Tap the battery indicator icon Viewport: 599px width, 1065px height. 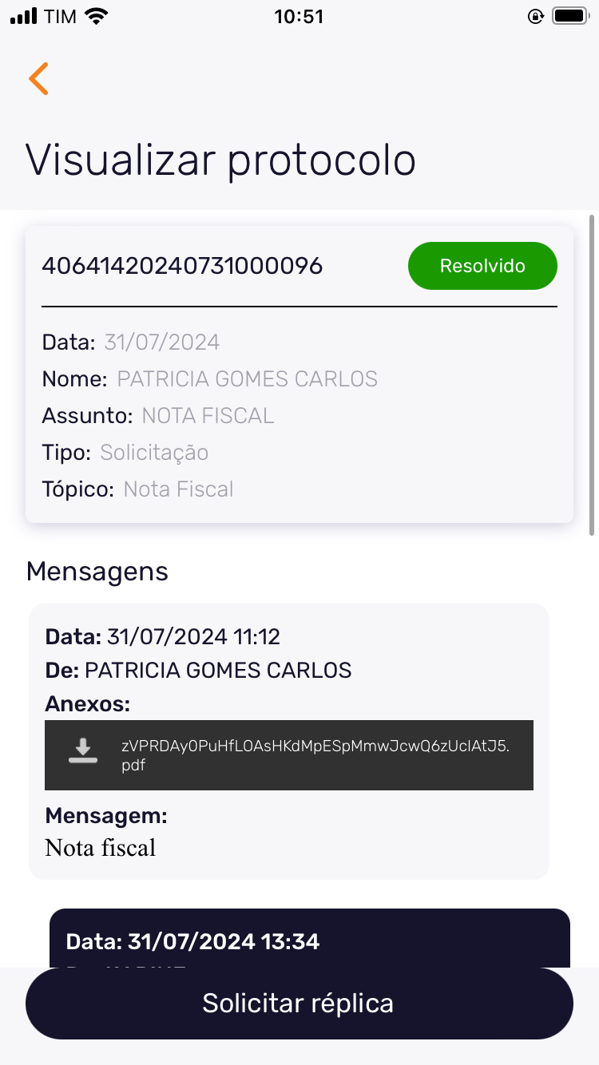(x=570, y=16)
